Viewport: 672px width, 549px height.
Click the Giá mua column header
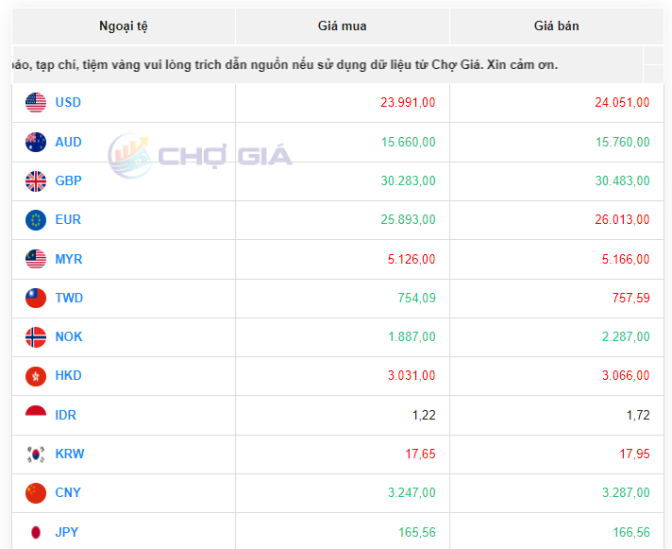342,26
